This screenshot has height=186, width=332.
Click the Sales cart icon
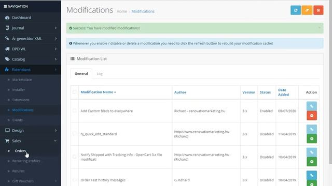click(7, 141)
